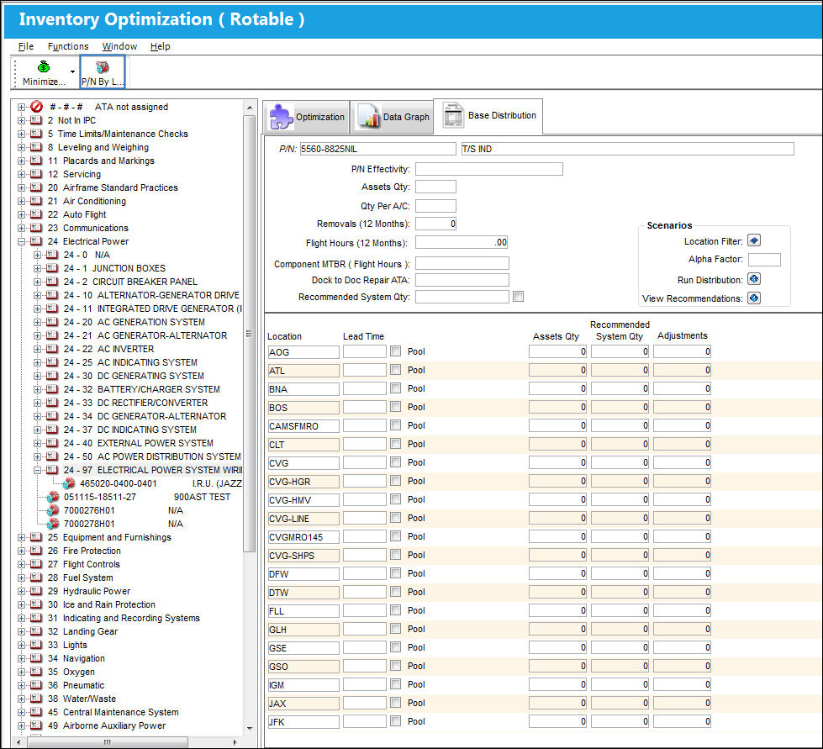Screen dimensions: 823x749
Task: Click the tree panel horizontal scrollbar thumb
Action: point(107,742)
